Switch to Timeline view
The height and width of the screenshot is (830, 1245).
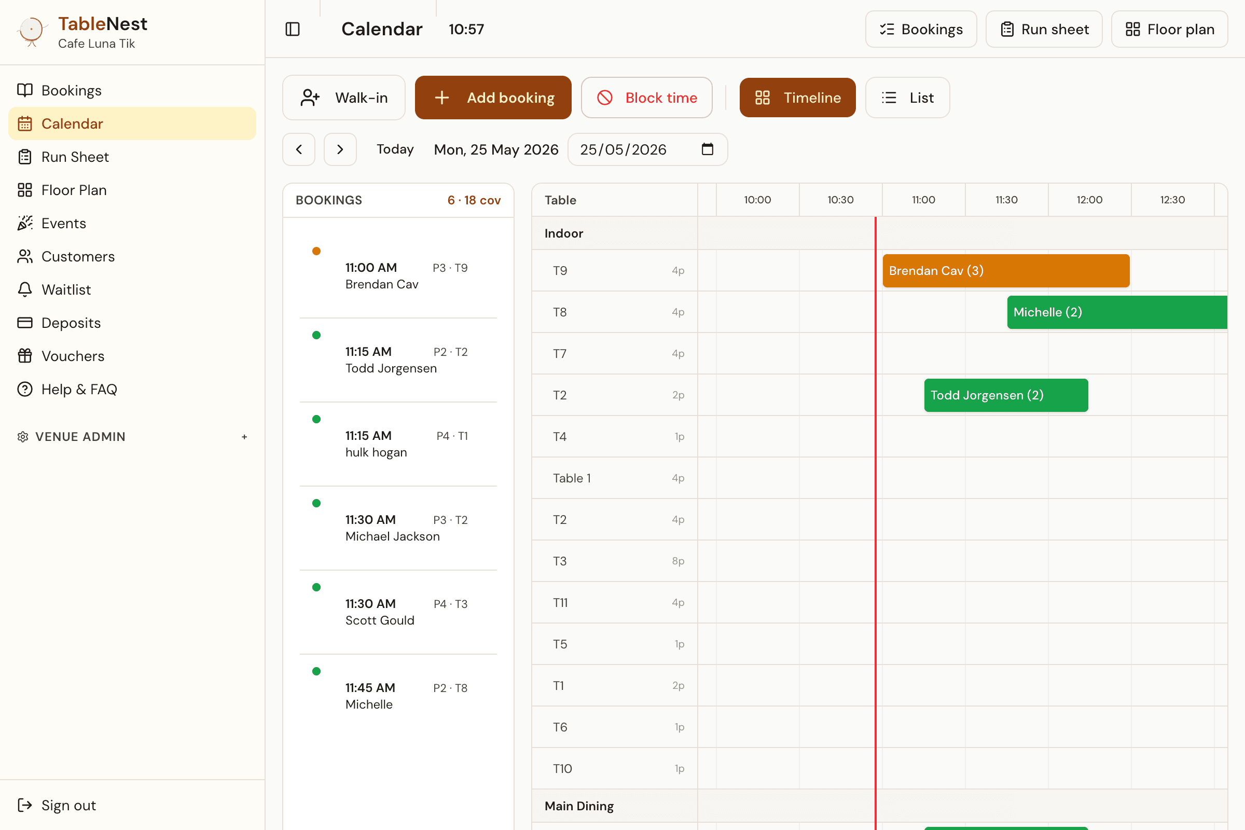(798, 98)
